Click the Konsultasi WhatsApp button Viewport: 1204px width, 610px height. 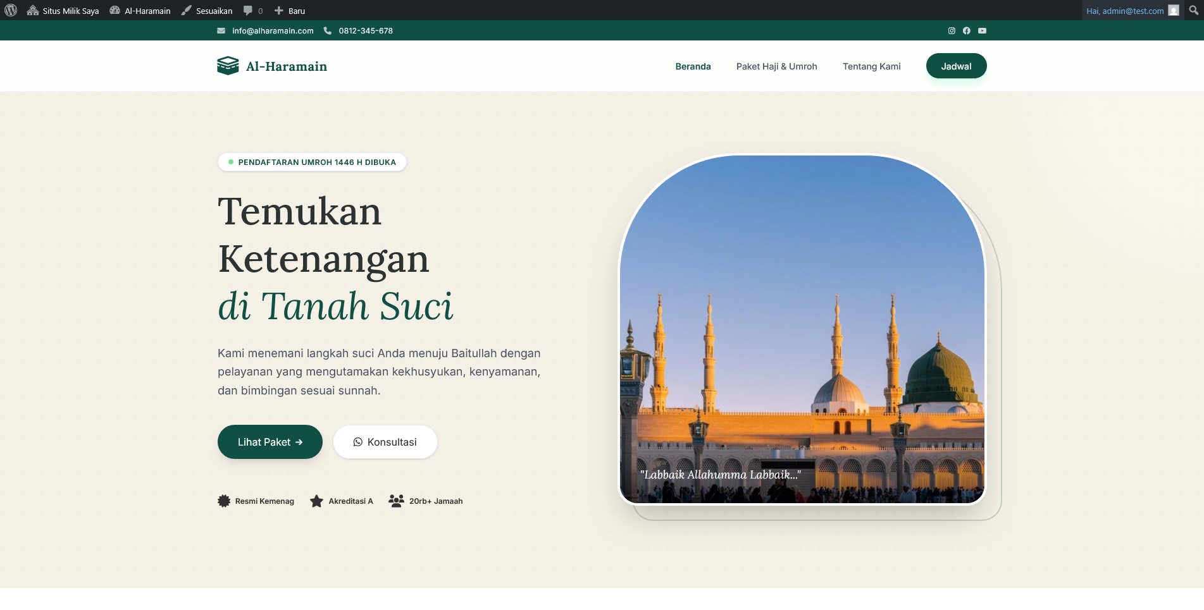pyautogui.click(x=385, y=442)
